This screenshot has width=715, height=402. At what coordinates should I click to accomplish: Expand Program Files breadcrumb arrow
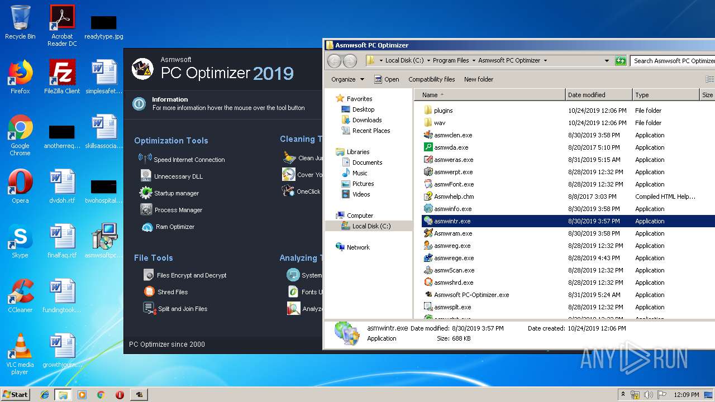click(473, 60)
